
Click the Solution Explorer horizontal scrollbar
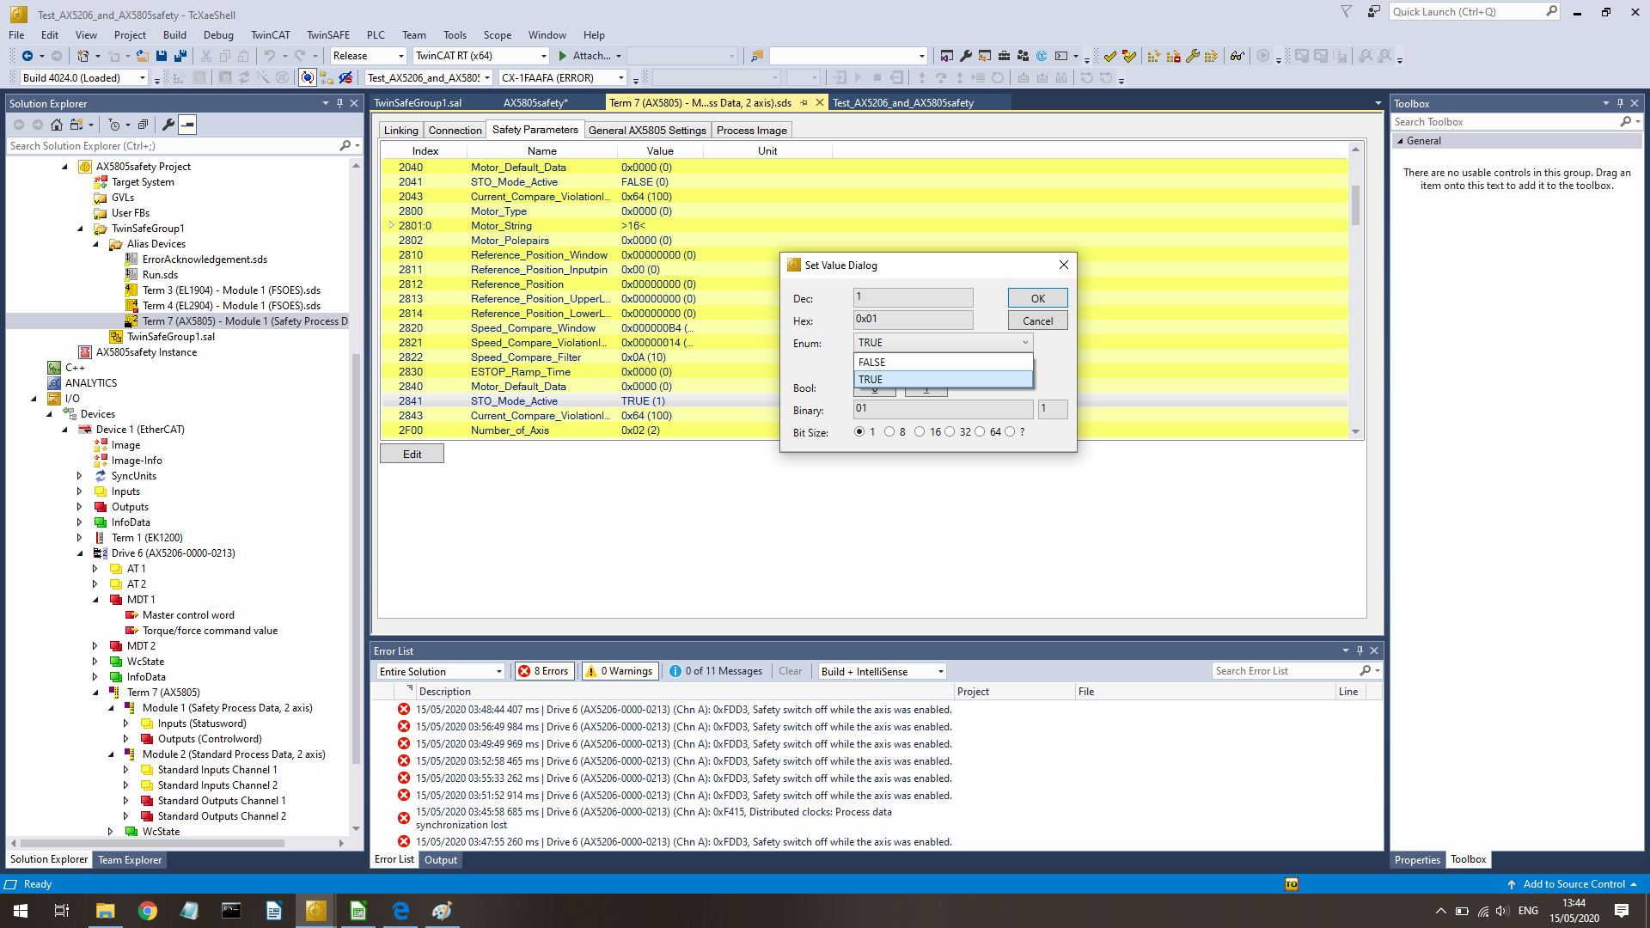(152, 844)
